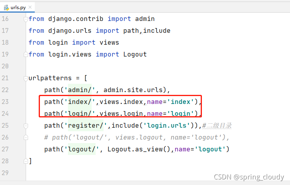Click line number 23 in the gutter
Viewport: 290px width, 185px height.
click(x=5, y=102)
